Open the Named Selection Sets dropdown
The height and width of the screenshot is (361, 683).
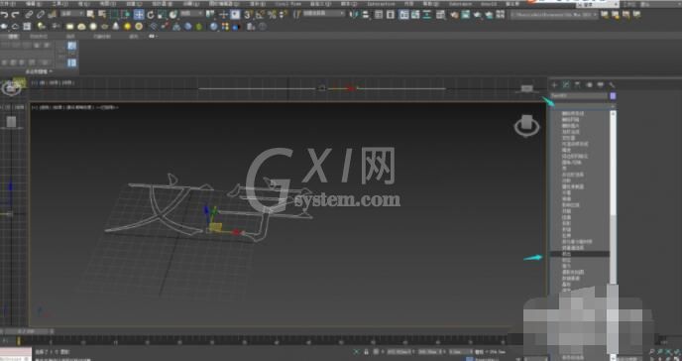pos(323,14)
